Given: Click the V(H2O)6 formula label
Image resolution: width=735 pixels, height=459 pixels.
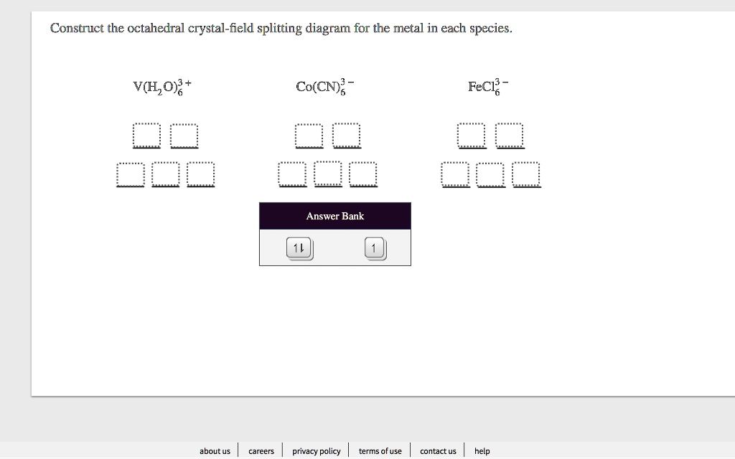Looking at the screenshot, I should tap(161, 86).
